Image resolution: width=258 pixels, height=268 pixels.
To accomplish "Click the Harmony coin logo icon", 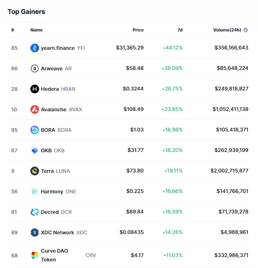I will (35, 191).
